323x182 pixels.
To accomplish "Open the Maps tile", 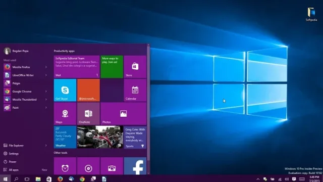I will pyautogui.click(x=65, y=114).
